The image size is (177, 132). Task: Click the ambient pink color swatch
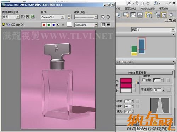tap(126, 81)
